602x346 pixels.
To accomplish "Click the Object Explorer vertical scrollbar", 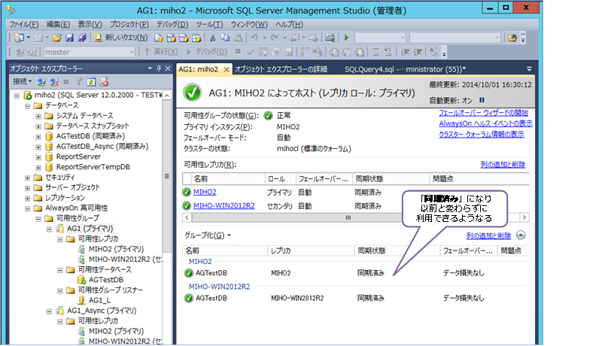I will coord(167,176).
